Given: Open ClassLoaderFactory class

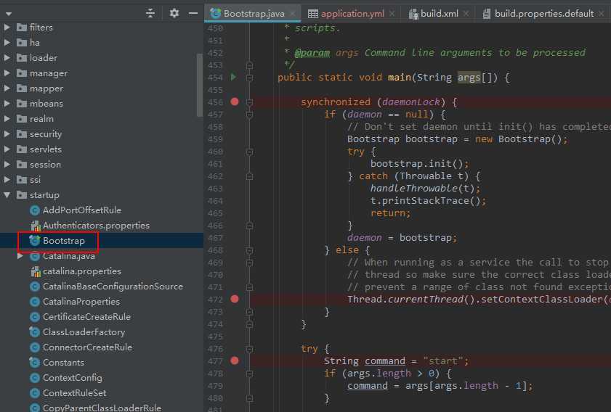Looking at the screenshot, I should tap(84, 332).
